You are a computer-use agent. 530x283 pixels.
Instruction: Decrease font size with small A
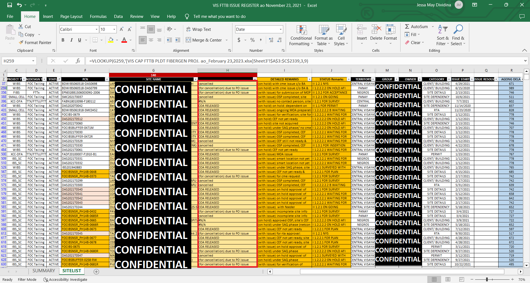pyautogui.click(x=129, y=29)
